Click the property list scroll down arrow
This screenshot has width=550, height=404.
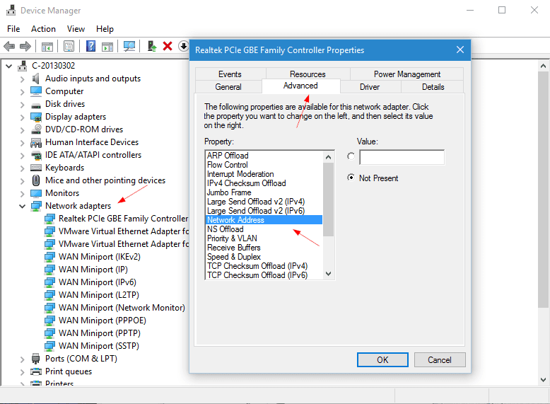tap(328, 274)
